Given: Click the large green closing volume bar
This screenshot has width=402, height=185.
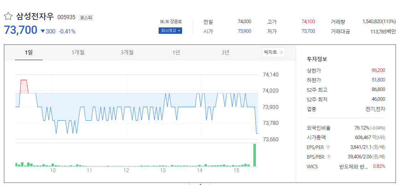Looking at the screenshot, I should click(254, 155).
